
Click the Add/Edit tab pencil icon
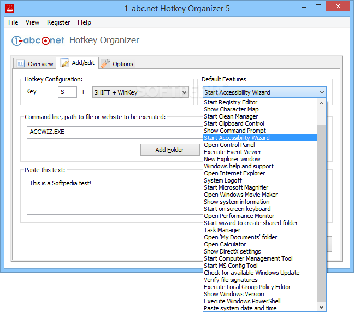click(64, 62)
